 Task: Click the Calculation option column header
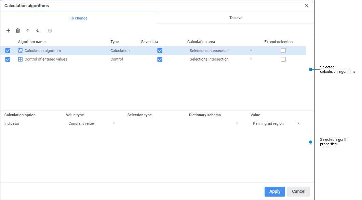(x=20, y=115)
